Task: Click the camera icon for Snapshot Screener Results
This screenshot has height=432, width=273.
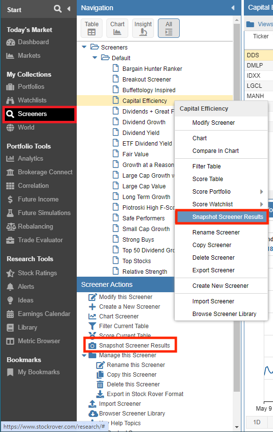Action: (92, 346)
